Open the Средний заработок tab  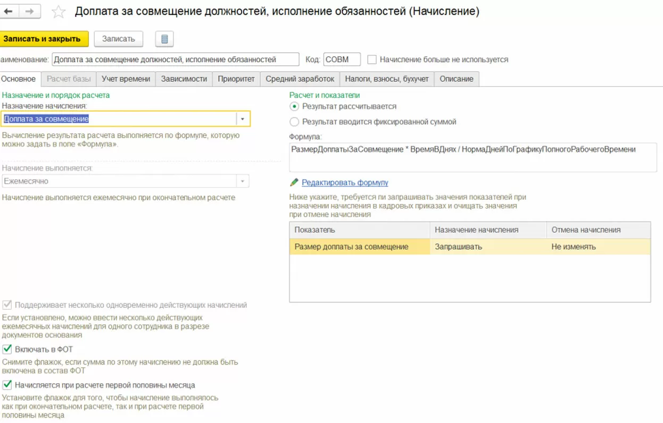point(300,79)
